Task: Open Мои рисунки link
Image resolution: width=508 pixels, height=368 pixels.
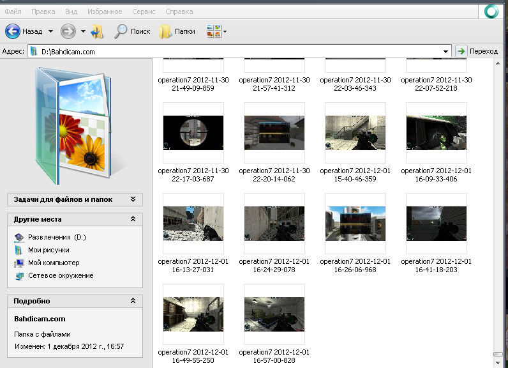Action: (x=49, y=250)
